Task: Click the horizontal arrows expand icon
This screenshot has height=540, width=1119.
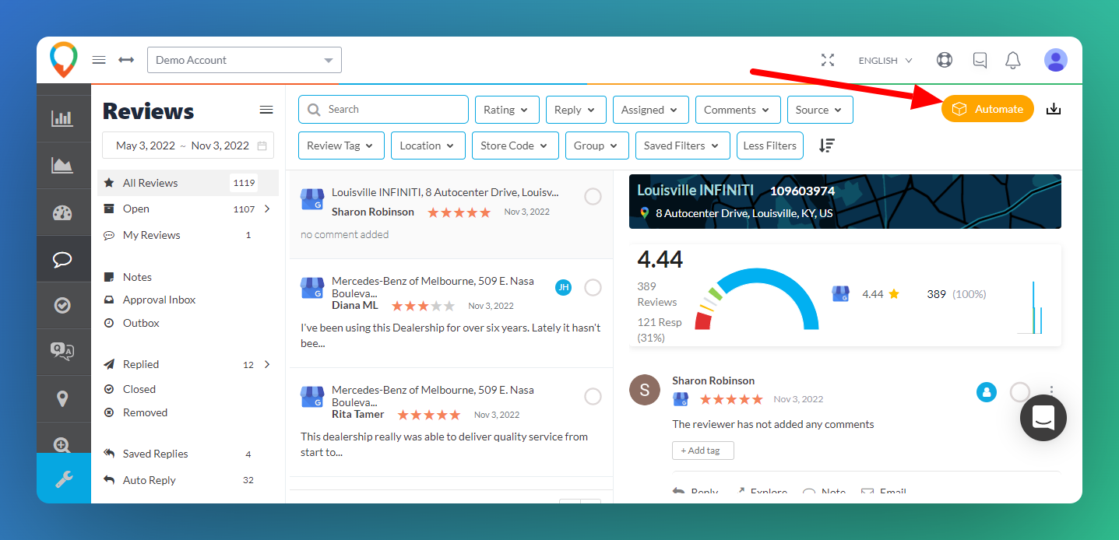Action: point(126,60)
